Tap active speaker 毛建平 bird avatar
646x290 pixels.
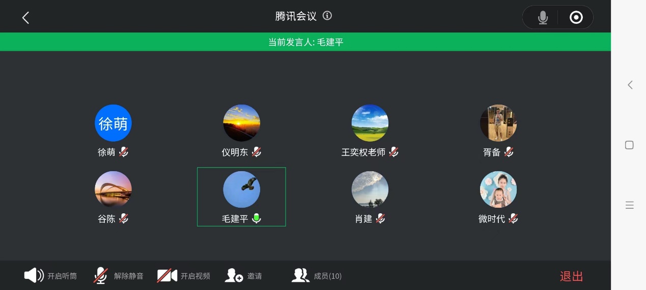point(242,189)
